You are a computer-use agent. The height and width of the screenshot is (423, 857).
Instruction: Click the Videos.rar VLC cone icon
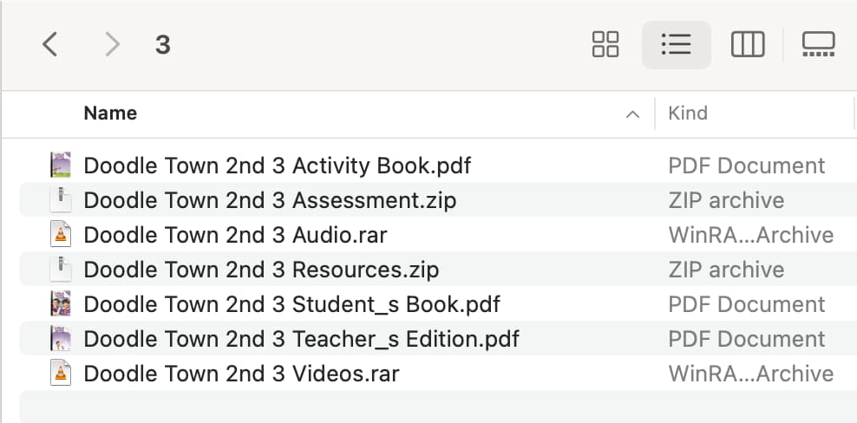(x=61, y=374)
